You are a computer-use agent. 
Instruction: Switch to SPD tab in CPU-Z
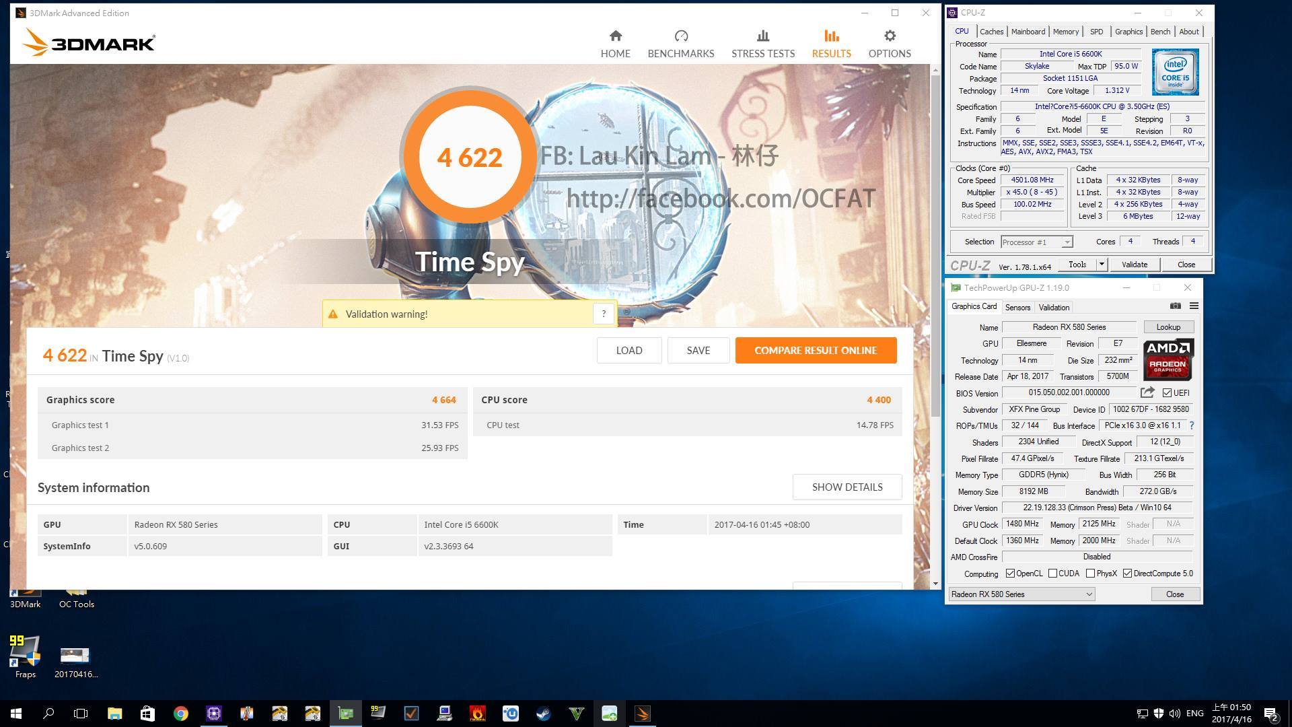point(1096,32)
